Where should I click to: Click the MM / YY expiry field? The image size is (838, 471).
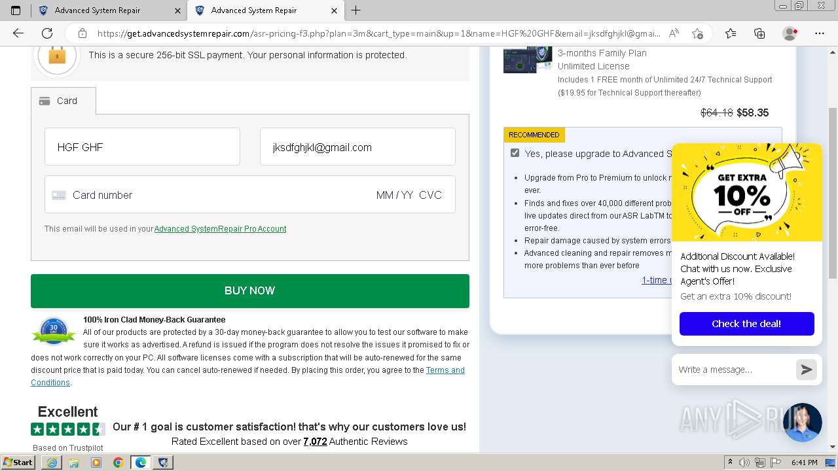point(395,195)
